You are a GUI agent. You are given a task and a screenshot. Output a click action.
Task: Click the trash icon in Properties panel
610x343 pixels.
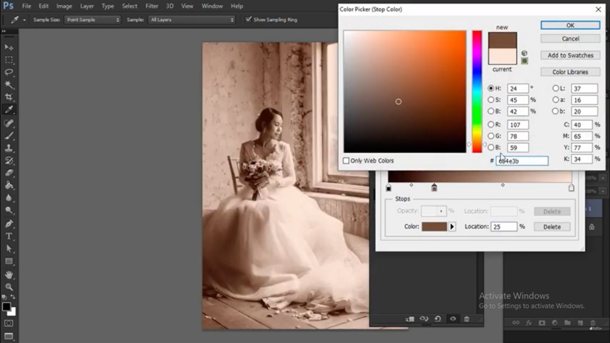tap(467, 319)
